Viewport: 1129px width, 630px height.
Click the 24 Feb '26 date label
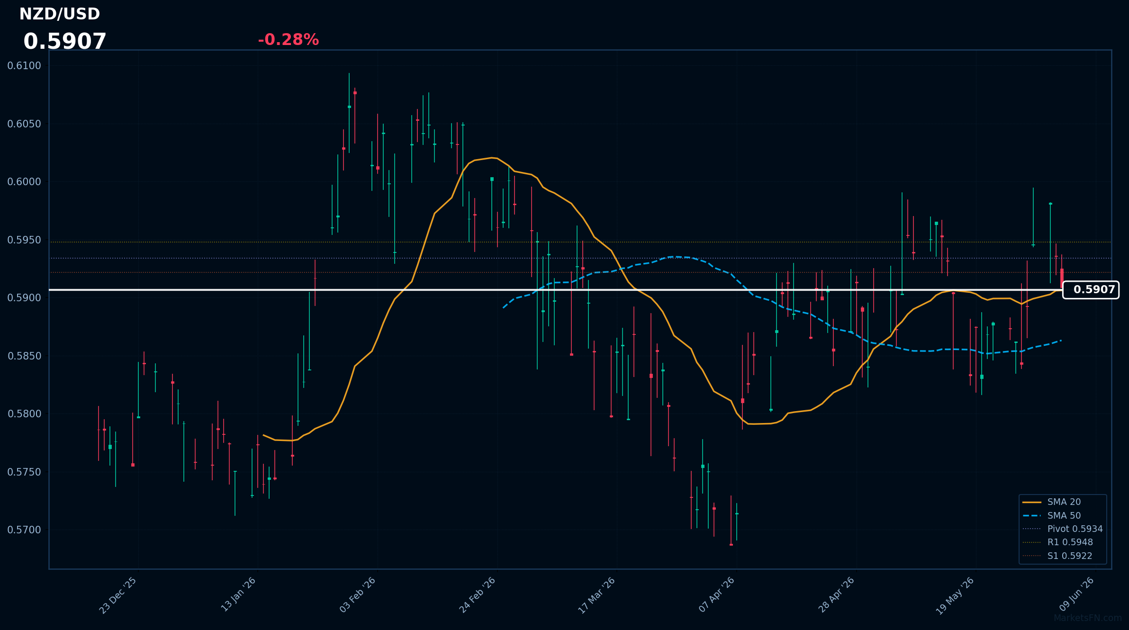pyautogui.click(x=478, y=595)
